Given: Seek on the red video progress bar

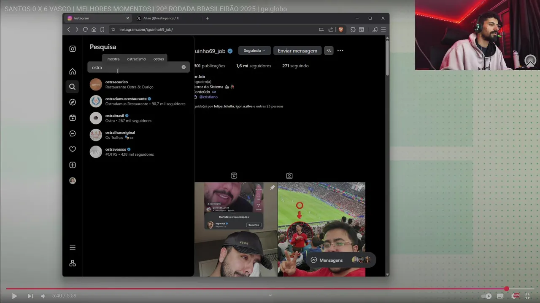Looking at the screenshot, I should [270, 289].
